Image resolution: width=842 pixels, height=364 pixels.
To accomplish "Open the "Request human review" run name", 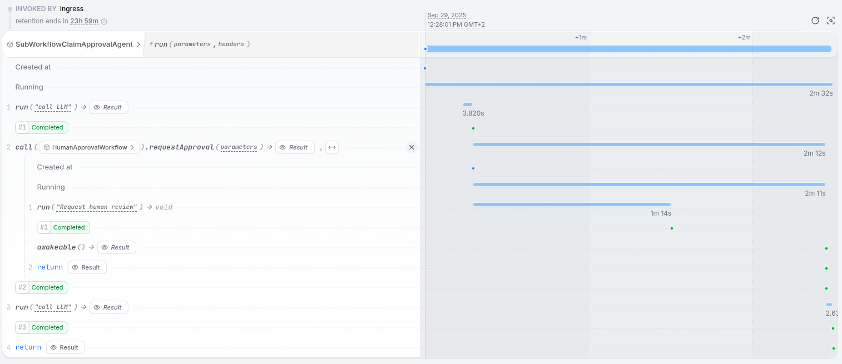I will (97, 207).
